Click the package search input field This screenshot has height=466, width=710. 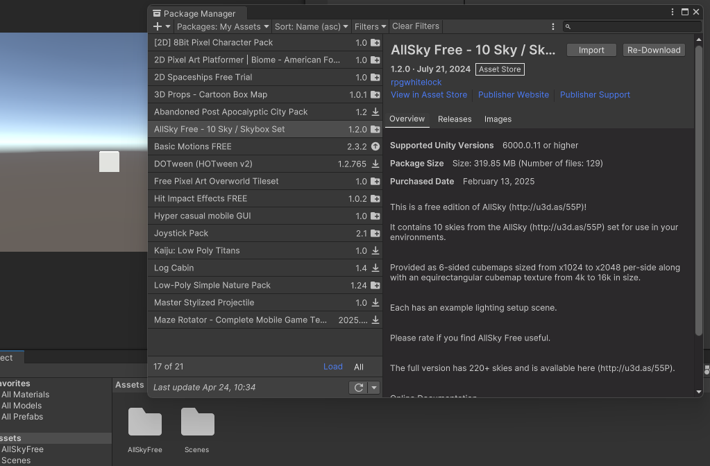click(x=632, y=26)
